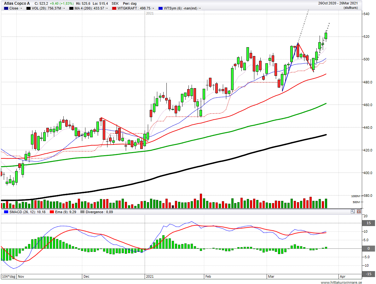The width and height of the screenshot is (376, 284).
Task: Click the 480.0 price level on the axis
Action: 368,82
